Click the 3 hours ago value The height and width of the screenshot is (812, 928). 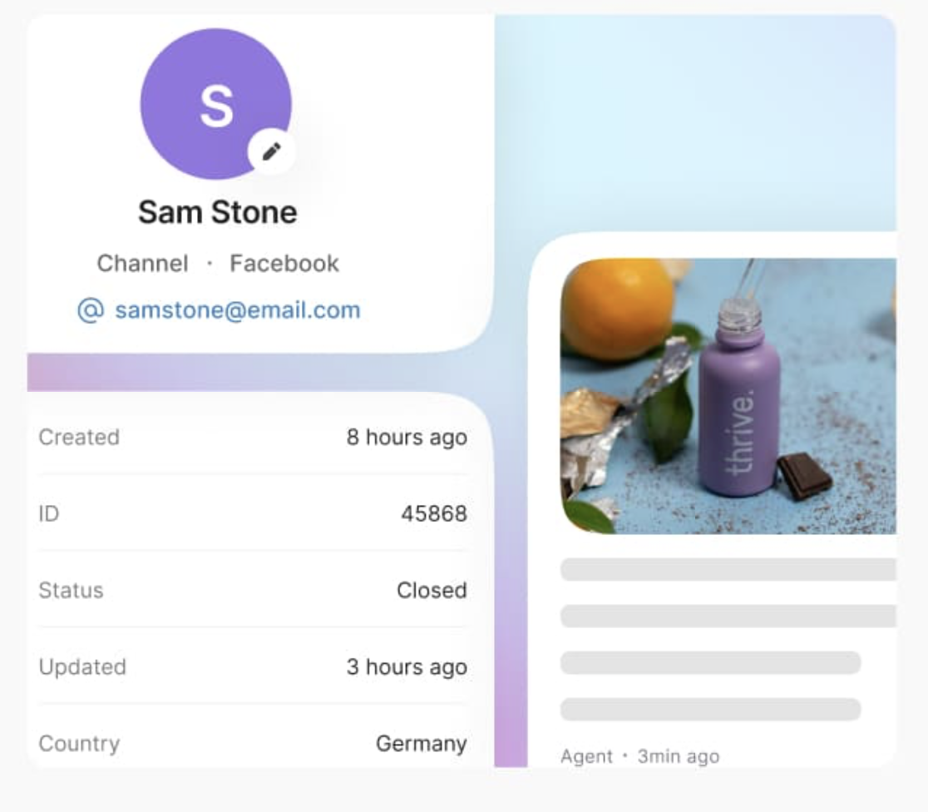407,666
